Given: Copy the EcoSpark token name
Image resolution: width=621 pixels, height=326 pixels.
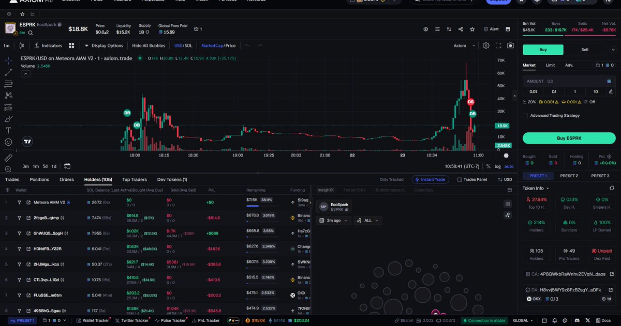Looking at the screenshot, I should 60,24.
